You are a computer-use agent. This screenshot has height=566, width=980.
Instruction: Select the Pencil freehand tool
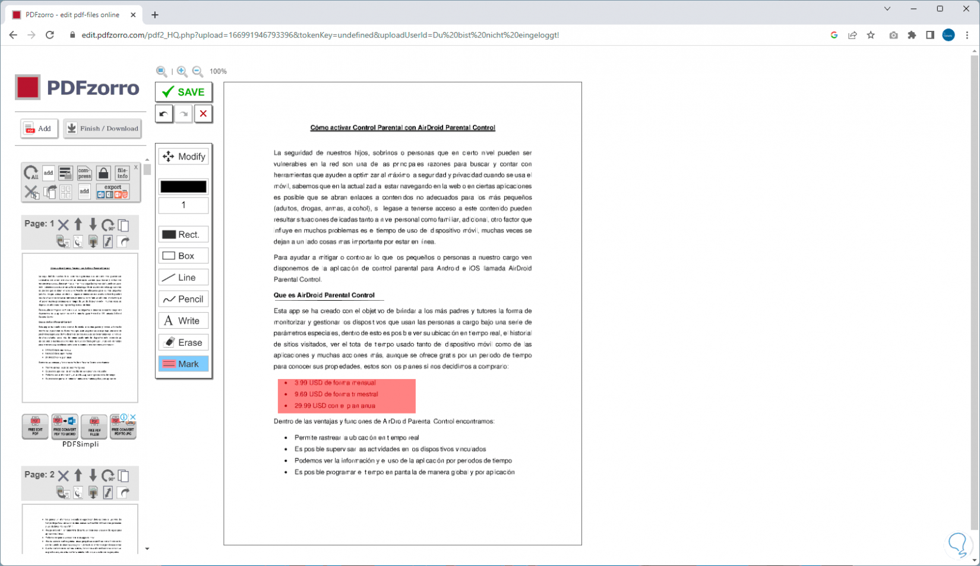(x=184, y=299)
